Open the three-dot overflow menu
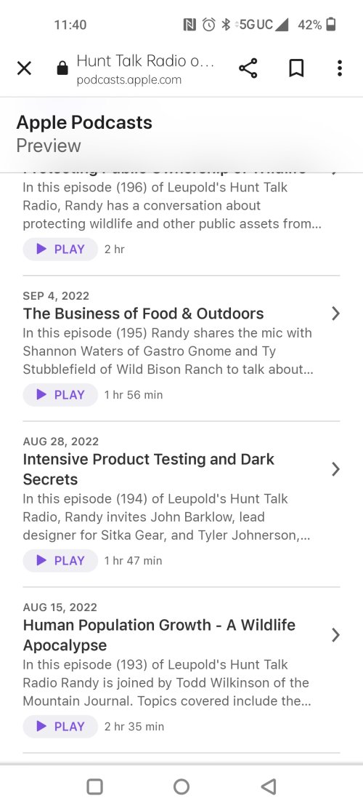Viewport: 363px width, 809px height. coord(339,68)
